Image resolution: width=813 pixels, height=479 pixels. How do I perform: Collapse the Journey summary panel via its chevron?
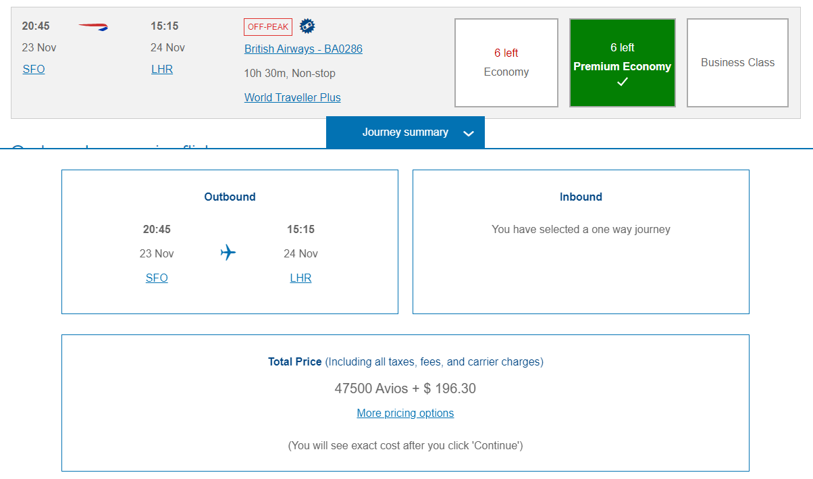point(468,133)
